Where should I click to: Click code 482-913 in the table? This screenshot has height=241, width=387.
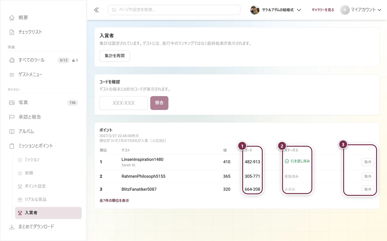click(x=252, y=162)
